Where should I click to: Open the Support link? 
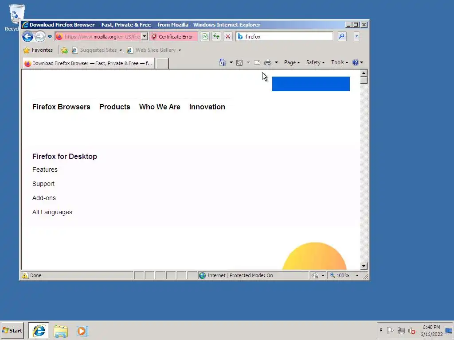tap(43, 184)
